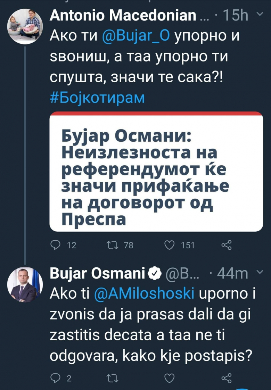Reply to Antonio Macedonian's tweet
271x390 pixels.
coord(56,246)
